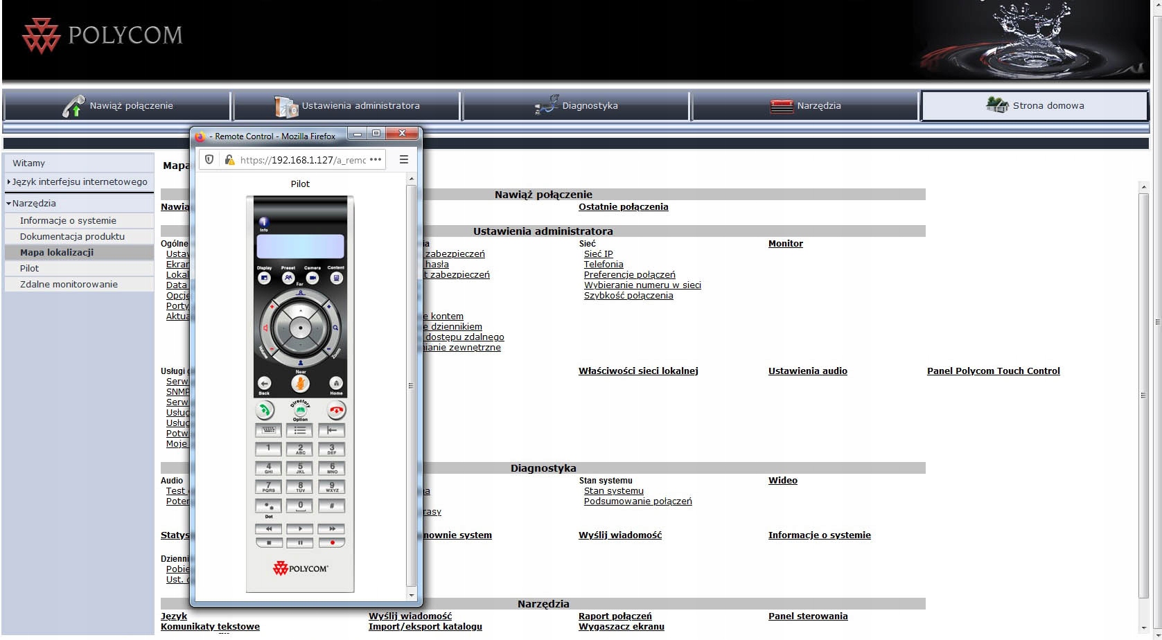The width and height of the screenshot is (1162, 640).
Task: Click the Home button on the remote
Action: pyautogui.click(x=336, y=383)
